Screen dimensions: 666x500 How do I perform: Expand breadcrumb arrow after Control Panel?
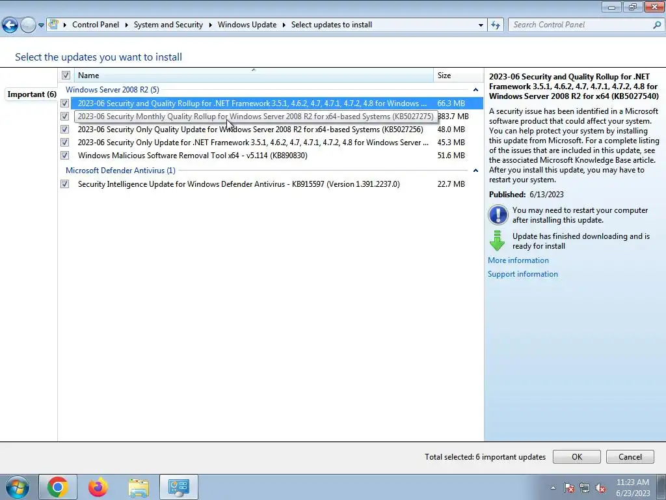click(127, 25)
